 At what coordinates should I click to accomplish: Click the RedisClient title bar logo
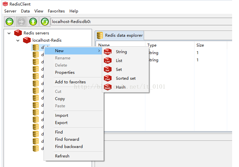tap(5, 4)
